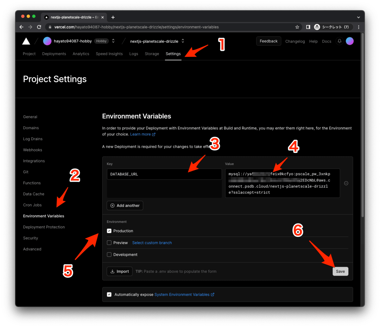Open the notifications bell
This screenshot has width=380, height=327.
(x=339, y=41)
